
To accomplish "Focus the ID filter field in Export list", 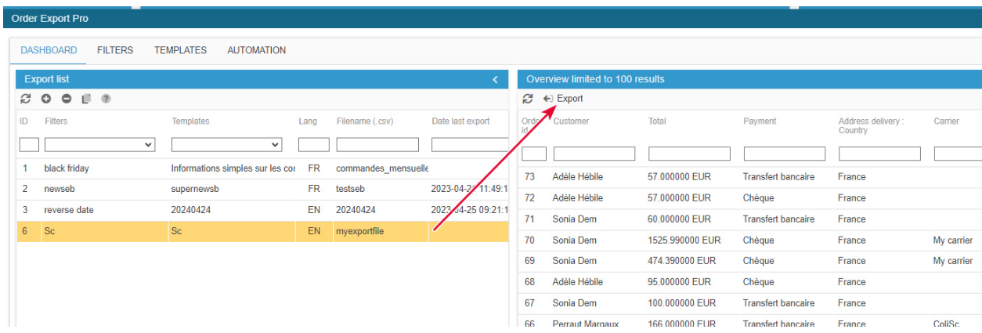I will pos(29,145).
